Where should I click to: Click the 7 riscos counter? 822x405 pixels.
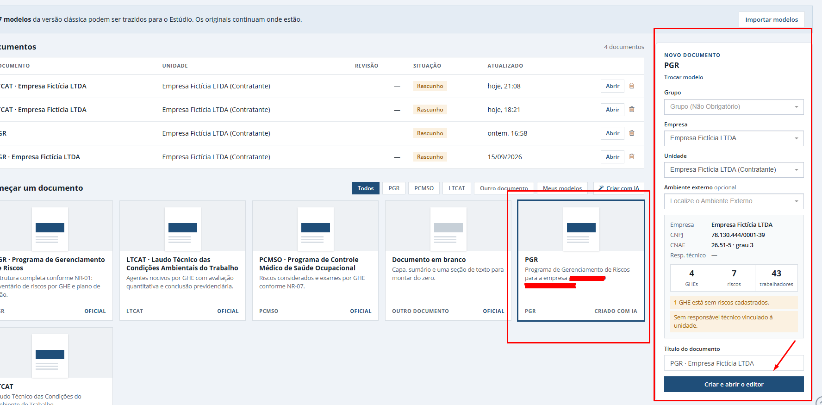734,278
